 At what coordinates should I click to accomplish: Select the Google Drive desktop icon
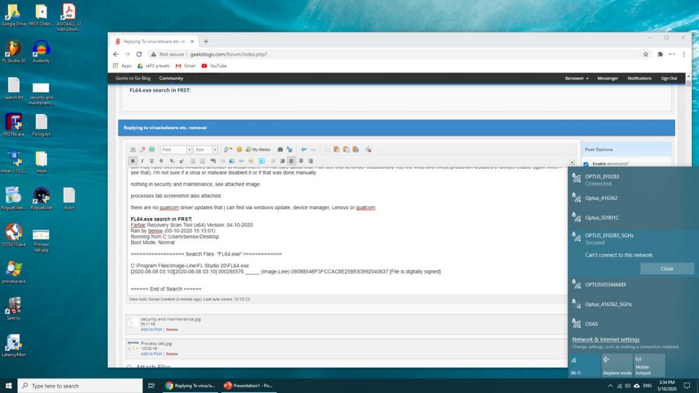13,15
